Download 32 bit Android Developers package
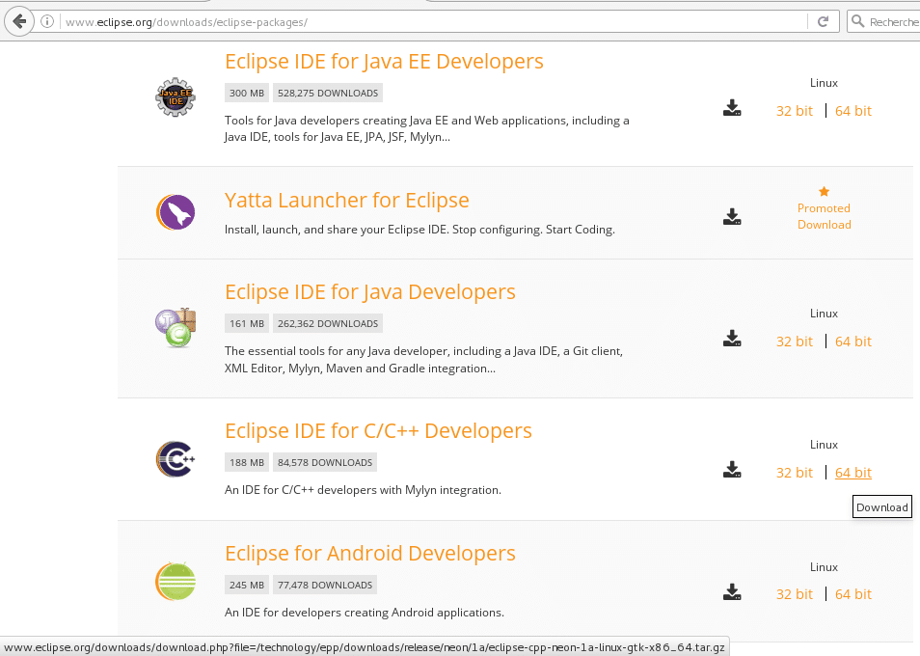This screenshot has height=656, width=920. (795, 594)
